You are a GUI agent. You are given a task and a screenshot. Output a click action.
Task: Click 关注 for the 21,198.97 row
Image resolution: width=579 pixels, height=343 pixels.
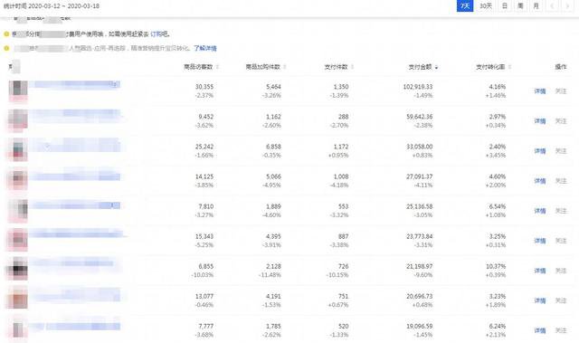pos(561,271)
